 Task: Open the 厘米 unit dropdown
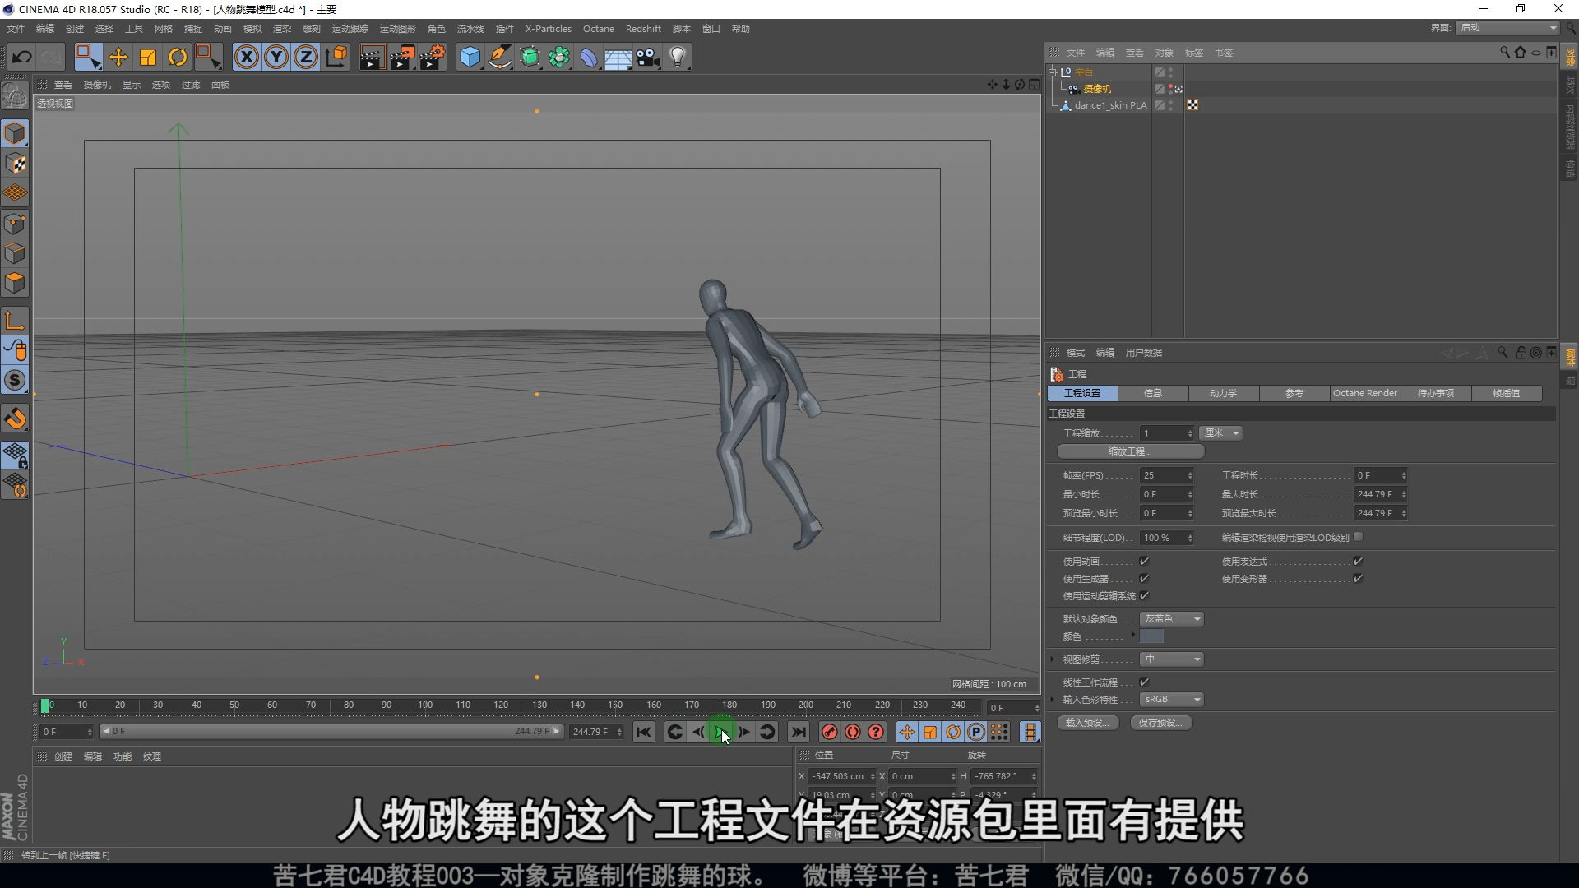(1221, 433)
